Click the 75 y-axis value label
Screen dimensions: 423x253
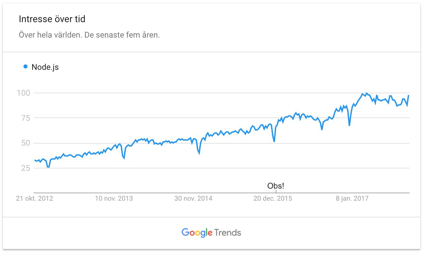coord(26,118)
